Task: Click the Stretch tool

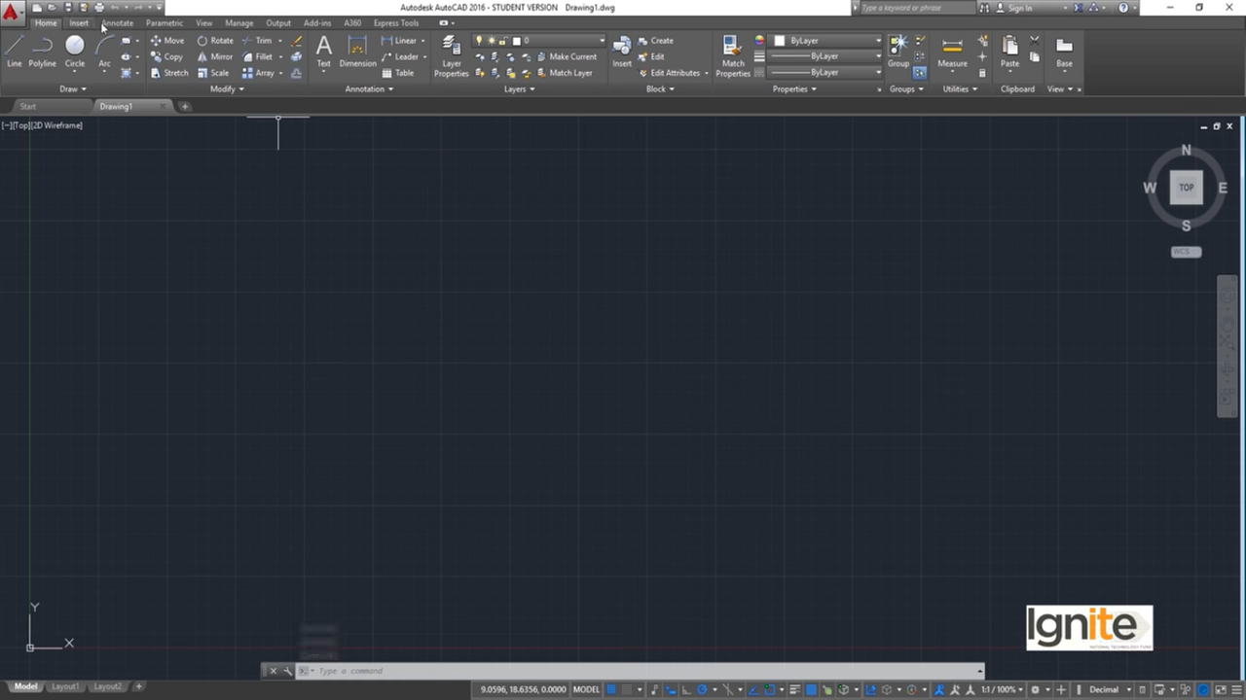Action: (169, 73)
